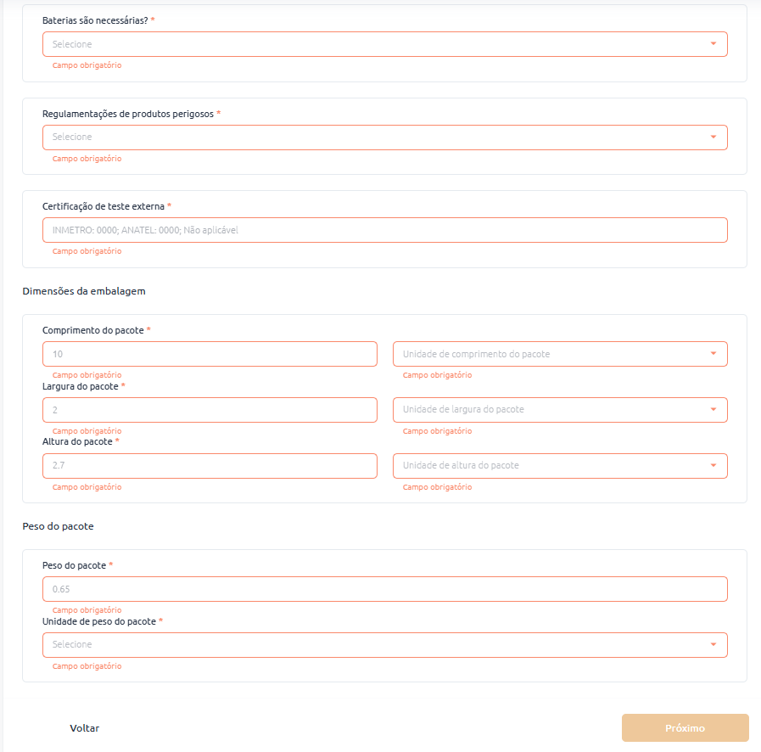Screen dimensions: 761x752
Task: Click the package length unit arrow icon
Action: [713, 354]
